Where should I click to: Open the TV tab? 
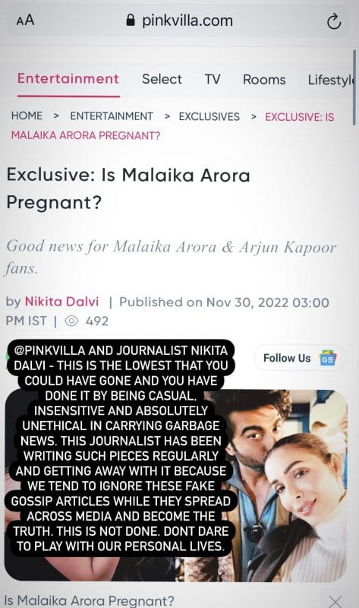click(x=213, y=79)
